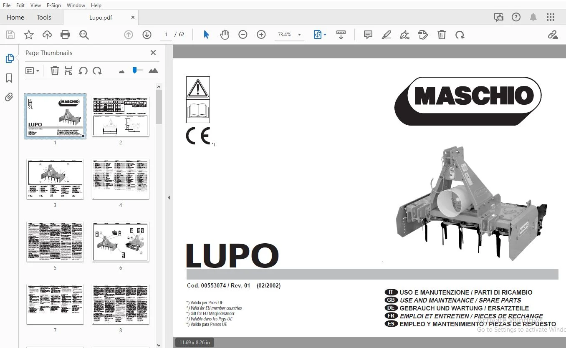Click the scroll-up arrow of the thumbnails scrollbar

pyautogui.click(x=159, y=87)
